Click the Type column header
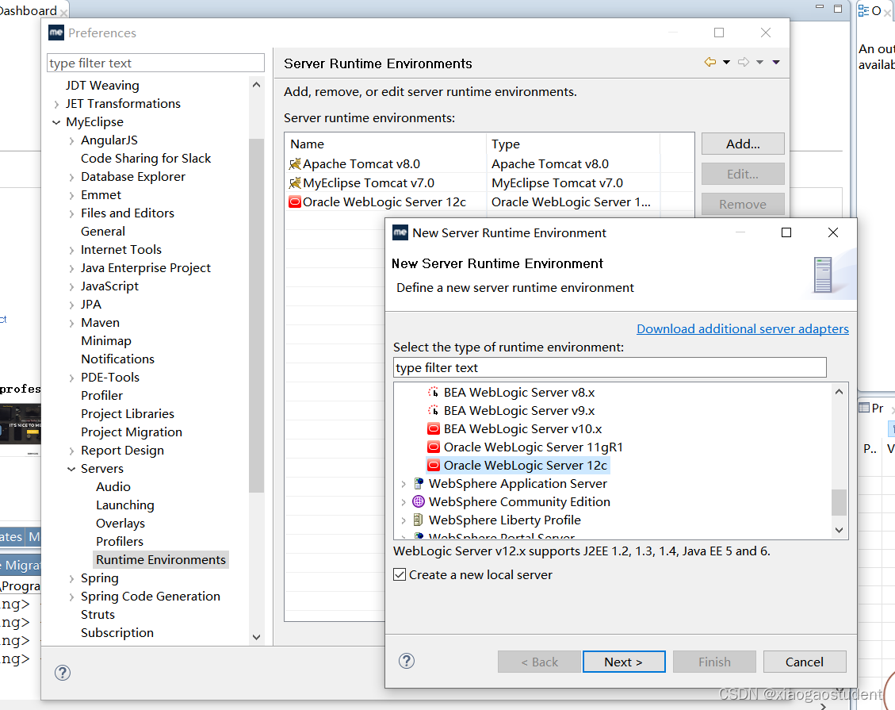 573,144
